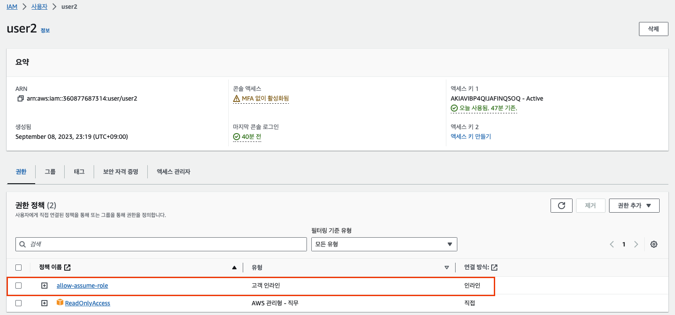
Task: Click the refresh policies icon button
Action: click(x=561, y=206)
